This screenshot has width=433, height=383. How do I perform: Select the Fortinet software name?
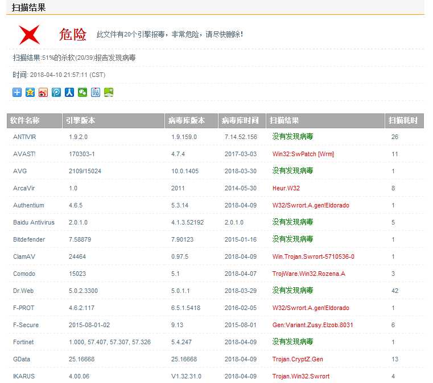[x=23, y=343]
